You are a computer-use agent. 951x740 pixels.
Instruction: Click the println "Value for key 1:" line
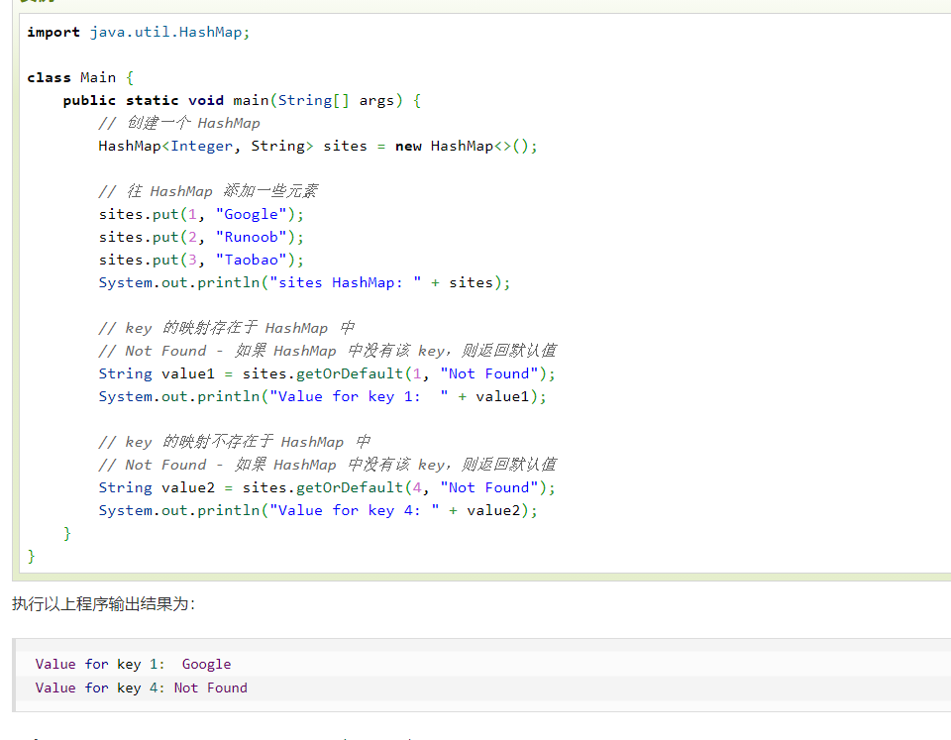click(323, 396)
